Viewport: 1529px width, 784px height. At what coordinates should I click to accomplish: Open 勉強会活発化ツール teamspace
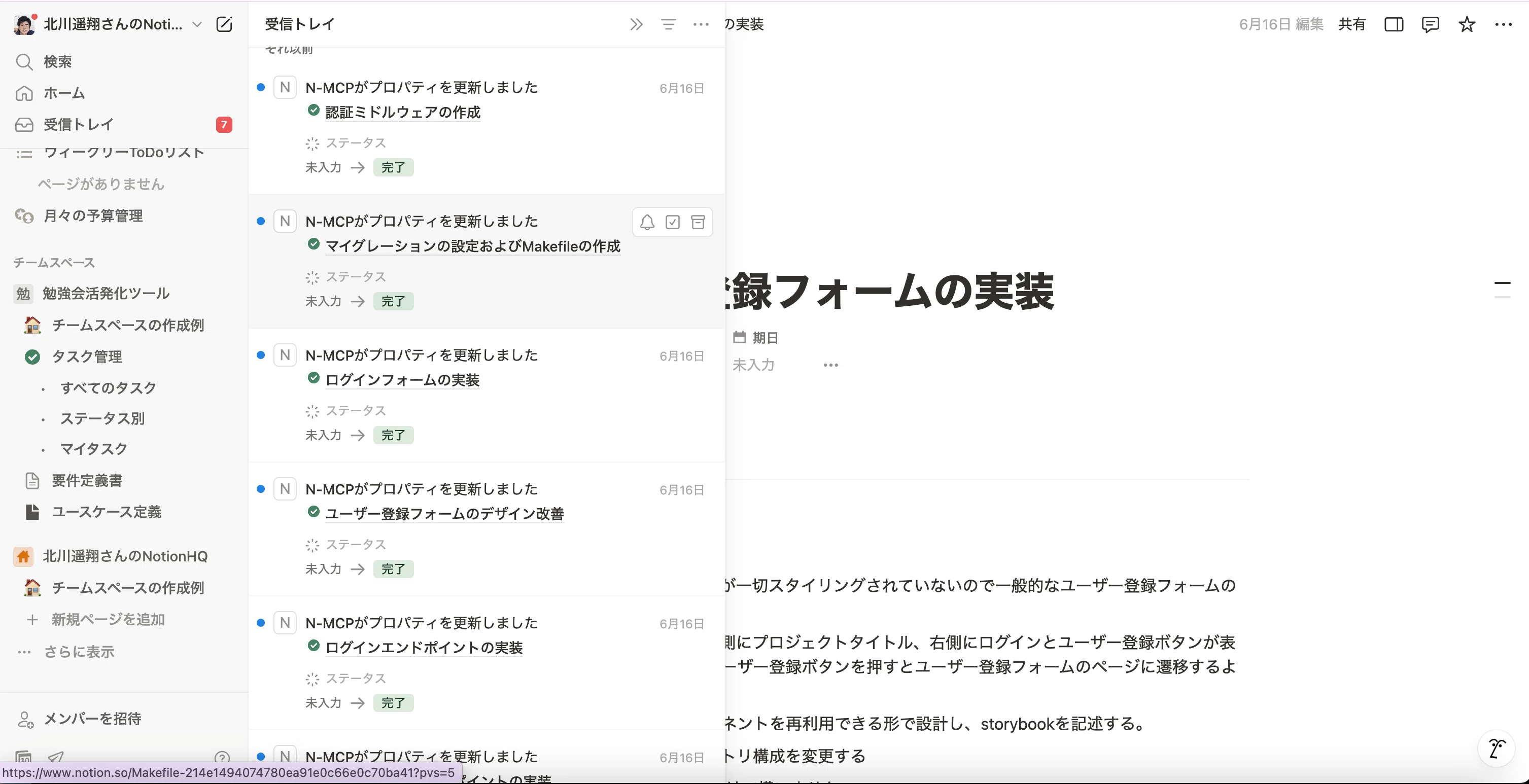(x=124, y=293)
